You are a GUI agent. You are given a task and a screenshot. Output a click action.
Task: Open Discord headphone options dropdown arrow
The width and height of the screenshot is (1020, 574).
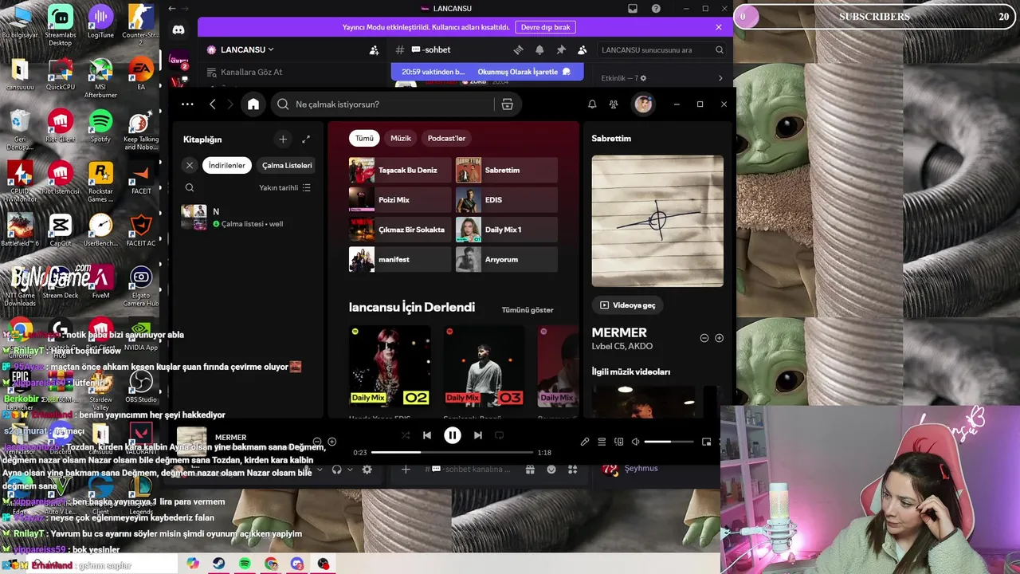350,470
